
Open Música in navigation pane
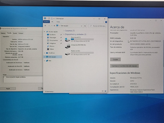[52, 46]
